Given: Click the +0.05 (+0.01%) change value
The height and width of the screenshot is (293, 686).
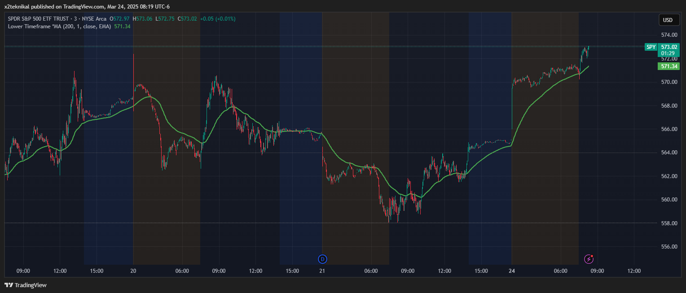Looking at the screenshot, I should pyautogui.click(x=218, y=19).
